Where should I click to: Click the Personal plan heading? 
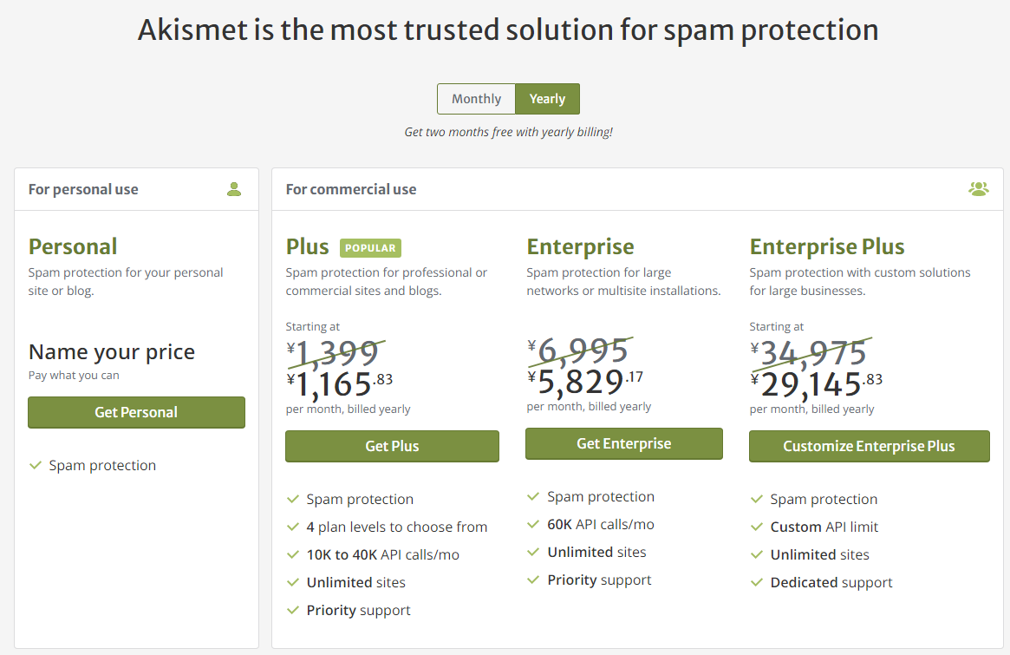coord(73,247)
